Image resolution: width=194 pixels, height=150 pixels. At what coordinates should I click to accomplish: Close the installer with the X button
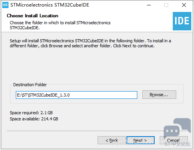[x=184, y=5]
